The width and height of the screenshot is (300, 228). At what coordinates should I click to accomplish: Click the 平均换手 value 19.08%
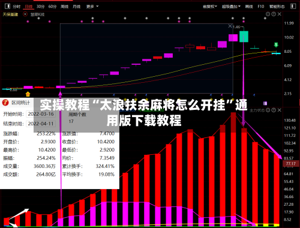[106, 175]
